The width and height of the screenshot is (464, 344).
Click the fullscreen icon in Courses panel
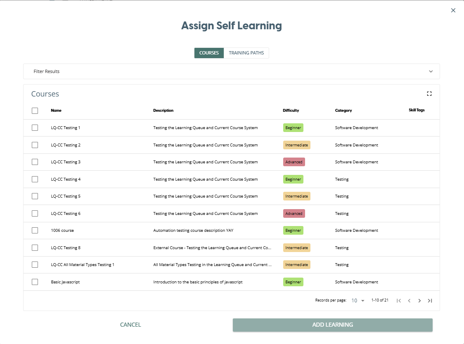point(429,94)
